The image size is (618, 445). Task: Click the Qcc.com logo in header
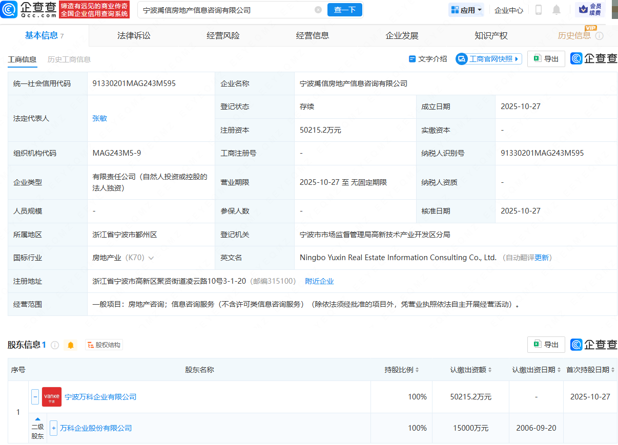(x=29, y=10)
